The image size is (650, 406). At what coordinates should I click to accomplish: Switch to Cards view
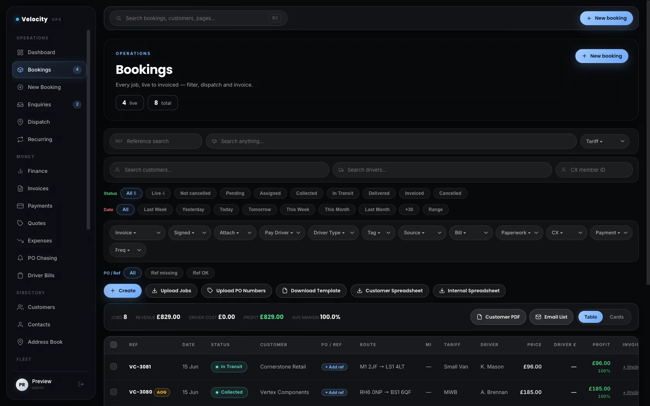[x=616, y=317]
